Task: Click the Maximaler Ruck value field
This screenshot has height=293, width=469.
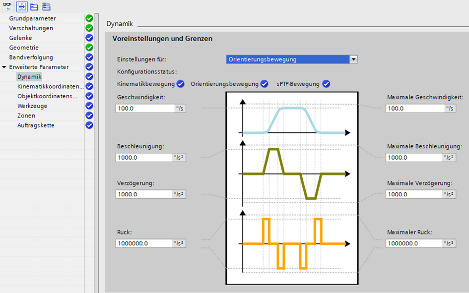Action: click(414, 243)
